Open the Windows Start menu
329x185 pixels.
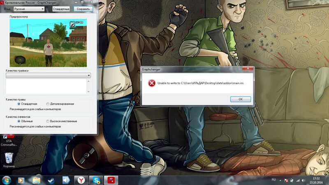pyautogui.click(x=6, y=180)
